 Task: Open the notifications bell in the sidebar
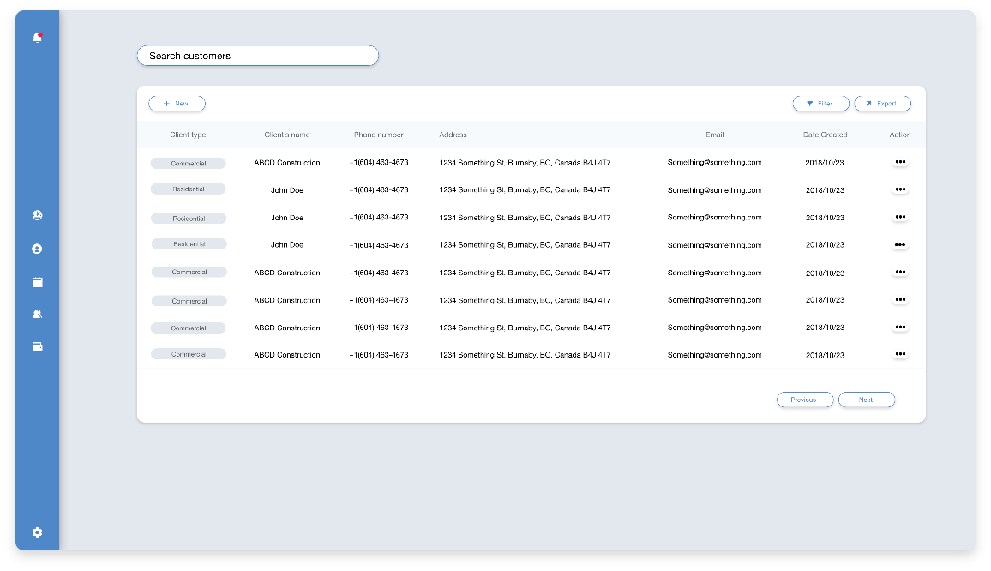point(37,38)
